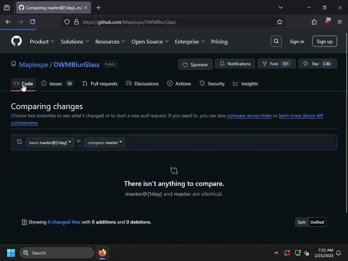Click the muted volume tray icon
Viewport: 348px width, 261px height.
click(307, 253)
